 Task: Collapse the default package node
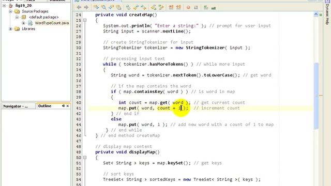(17, 17)
